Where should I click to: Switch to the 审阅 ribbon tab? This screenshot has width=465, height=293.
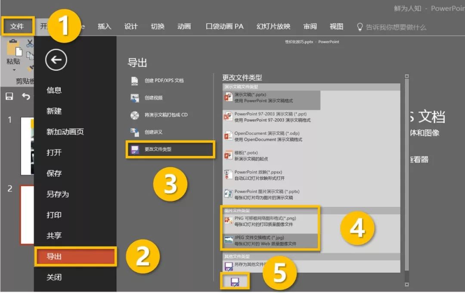[310, 27]
